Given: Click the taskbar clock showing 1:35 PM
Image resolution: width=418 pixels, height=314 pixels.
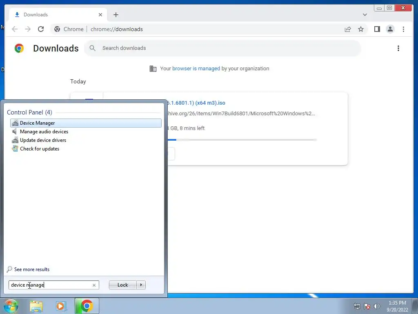Looking at the screenshot, I should pyautogui.click(x=397, y=306).
